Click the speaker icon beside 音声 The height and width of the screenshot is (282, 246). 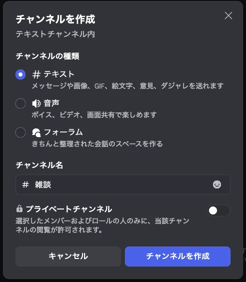point(36,103)
